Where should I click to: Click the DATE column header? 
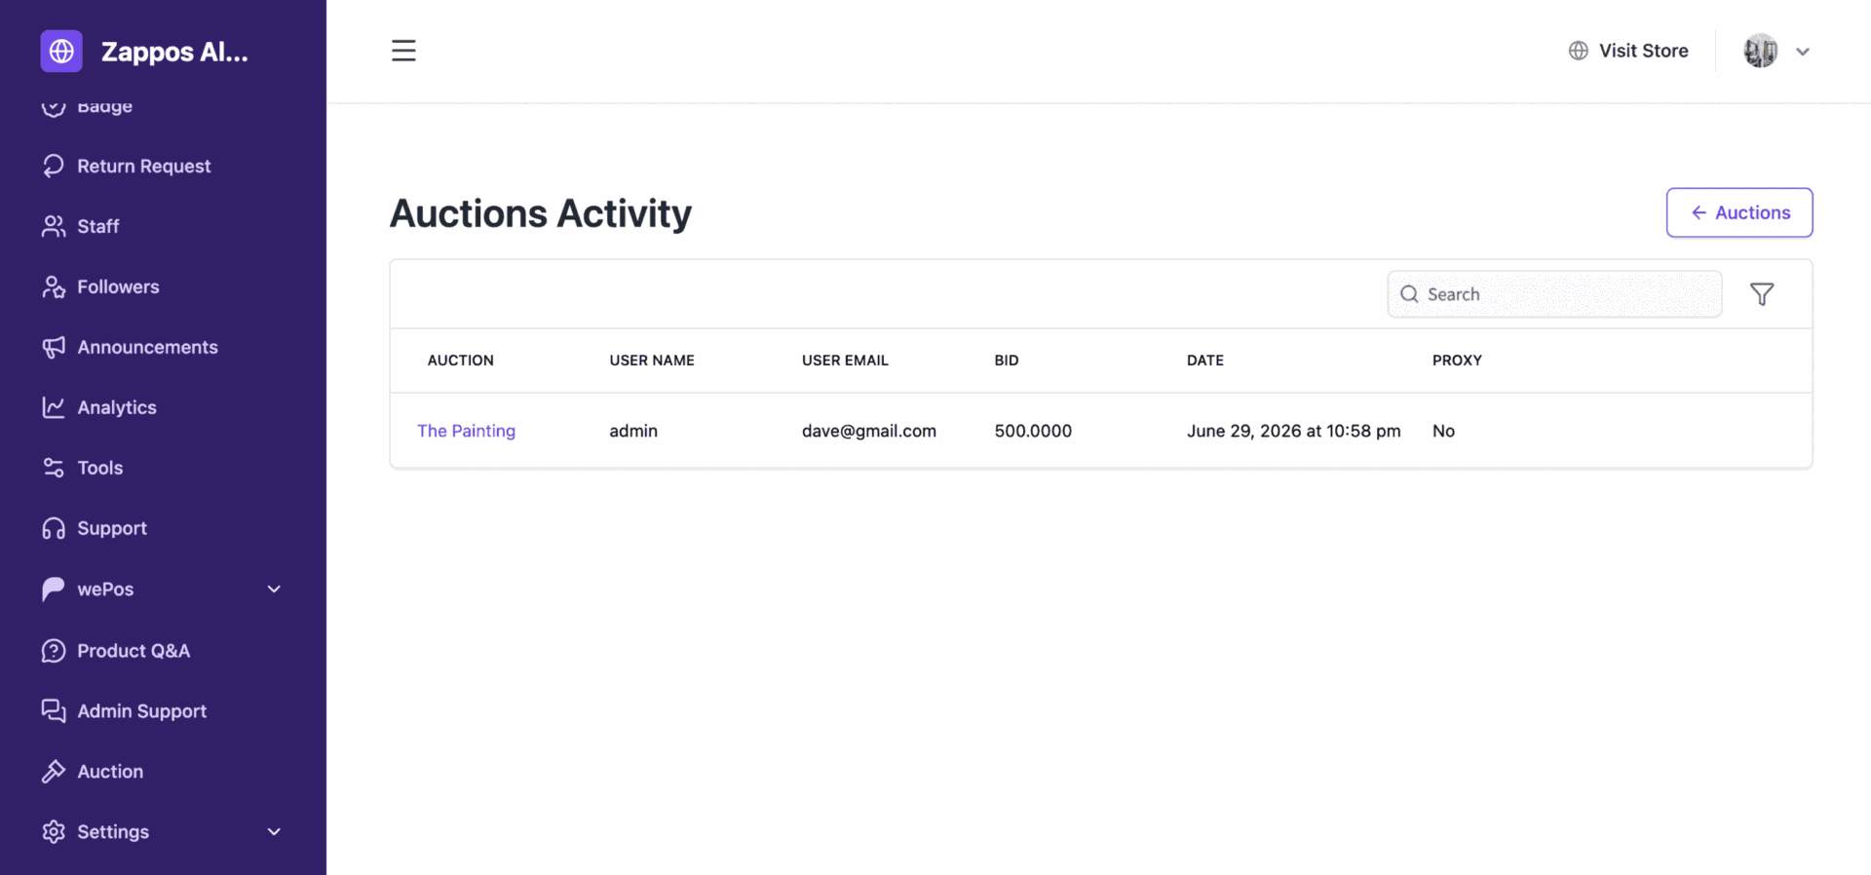(1205, 361)
